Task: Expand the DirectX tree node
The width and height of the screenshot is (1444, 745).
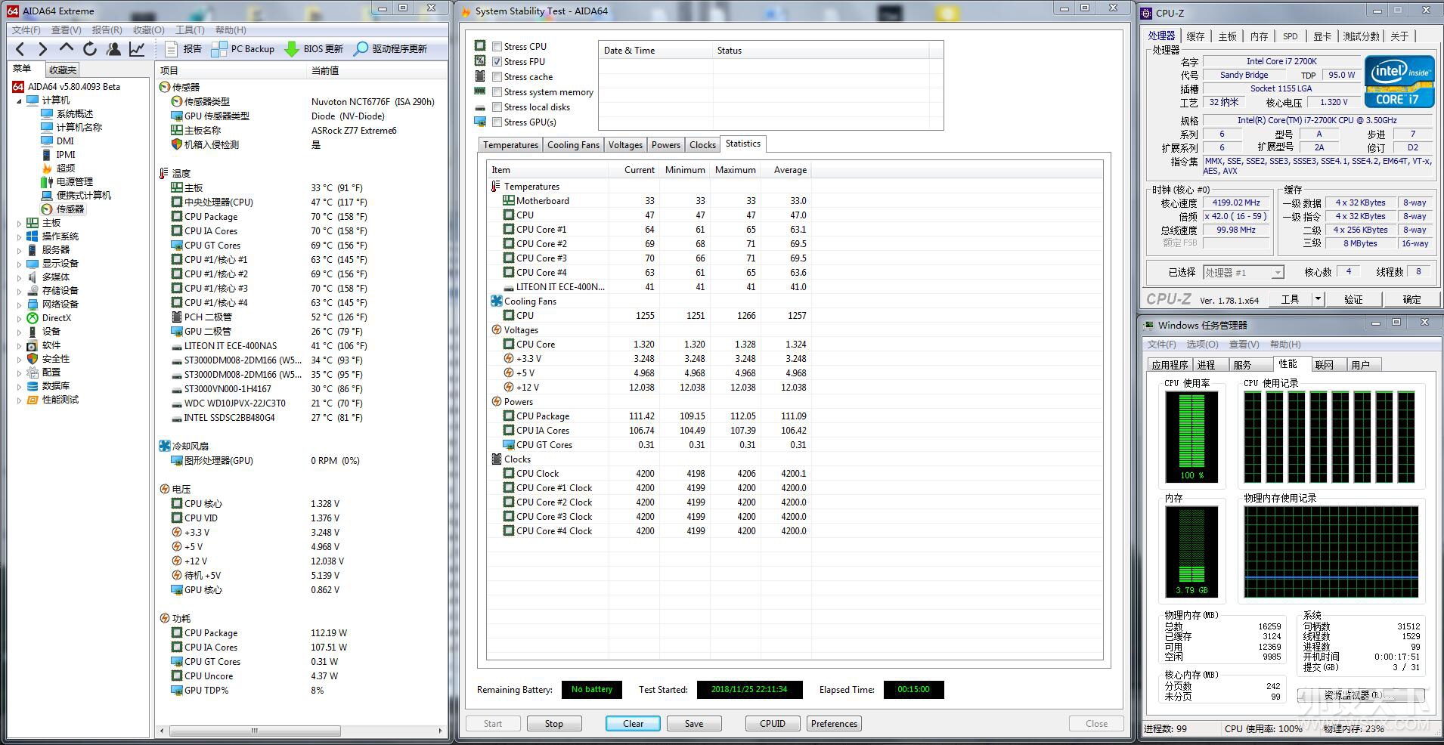Action: [x=19, y=318]
